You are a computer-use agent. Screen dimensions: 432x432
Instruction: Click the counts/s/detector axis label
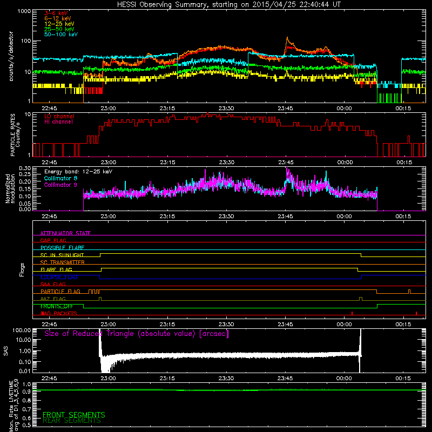[x=11, y=56]
